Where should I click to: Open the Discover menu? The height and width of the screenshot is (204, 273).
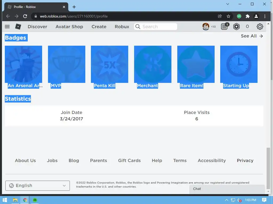37,27
